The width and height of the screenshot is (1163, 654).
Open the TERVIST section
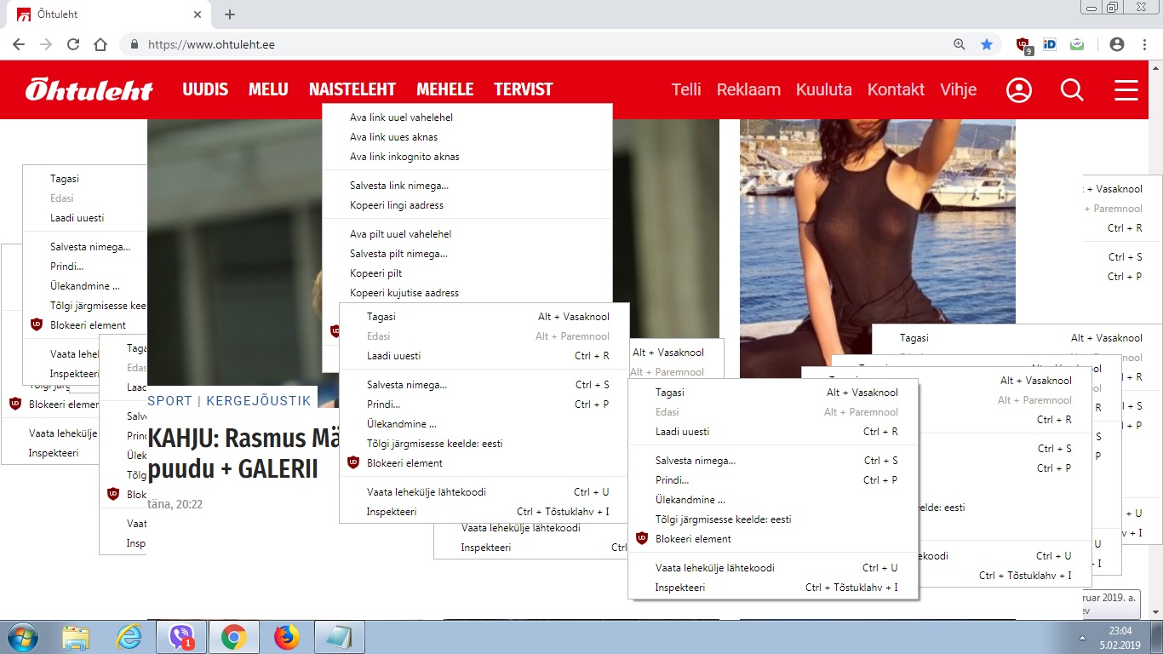click(x=523, y=89)
